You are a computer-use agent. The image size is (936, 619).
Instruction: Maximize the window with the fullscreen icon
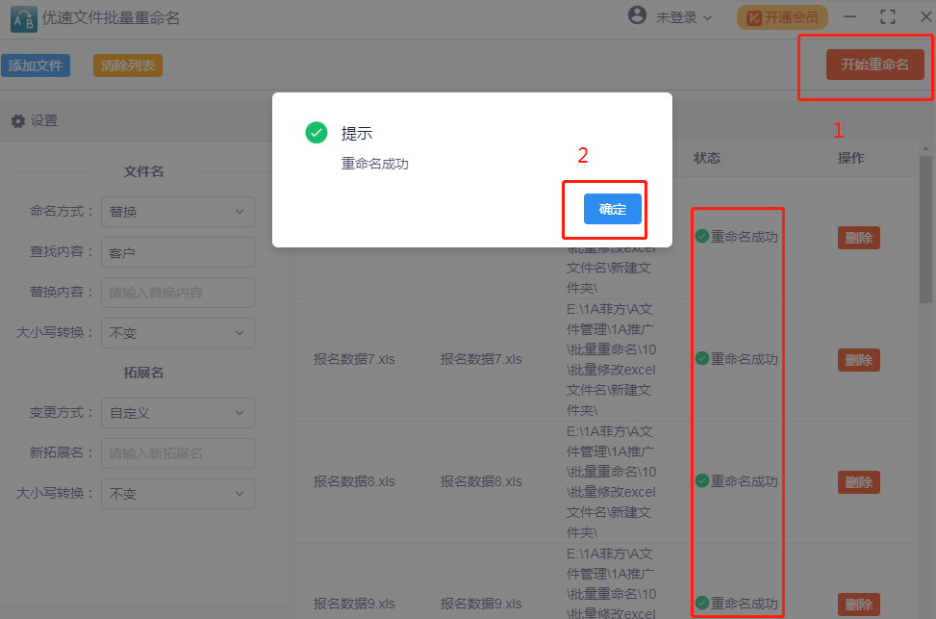coord(888,17)
